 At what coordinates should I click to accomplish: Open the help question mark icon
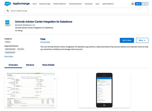tap(132, 4)
